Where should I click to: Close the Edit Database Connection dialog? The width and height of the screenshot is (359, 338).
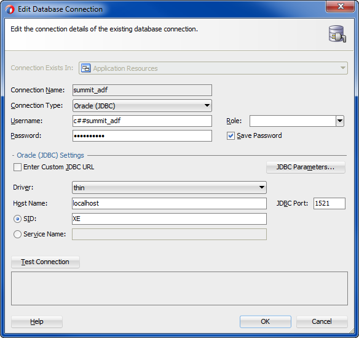click(340, 6)
